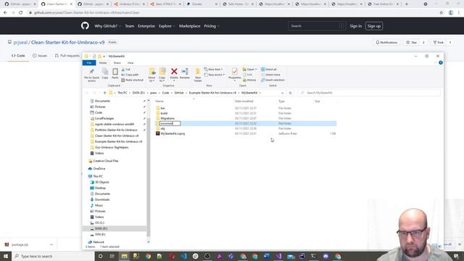Image resolution: width=464 pixels, height=261 pixels.
Task: Click Invert selection in ribbon
Action: [273, 80]
